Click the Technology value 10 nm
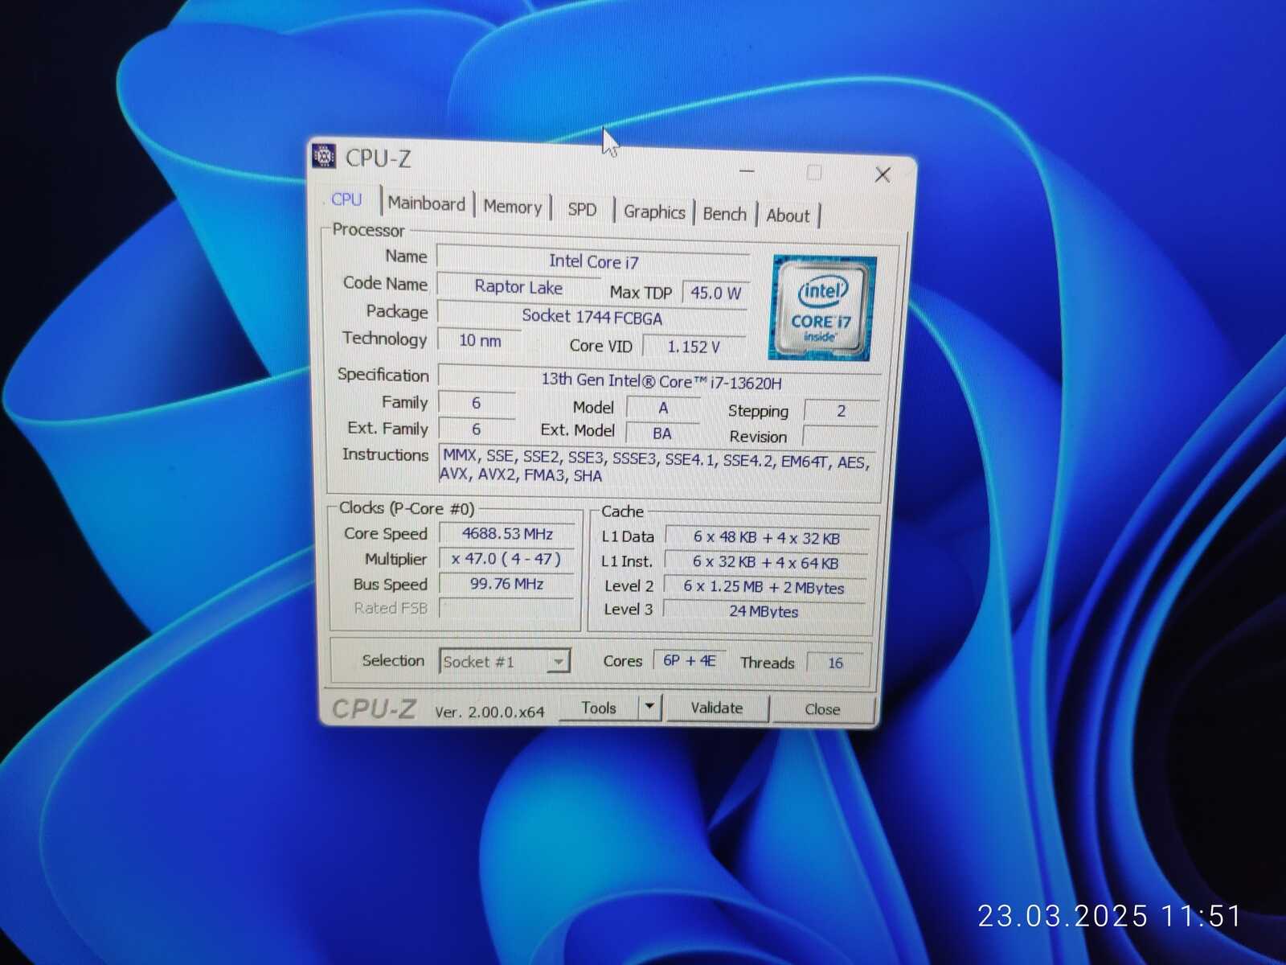The width and height of the screenshot is (1286, 965). coord(480,340)
